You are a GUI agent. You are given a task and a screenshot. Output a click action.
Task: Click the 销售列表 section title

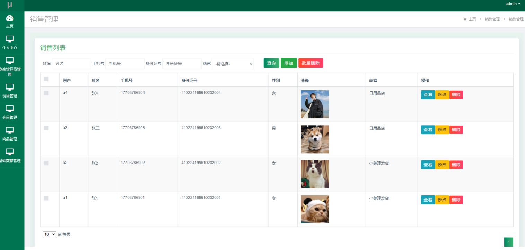(x=53, y=48)
